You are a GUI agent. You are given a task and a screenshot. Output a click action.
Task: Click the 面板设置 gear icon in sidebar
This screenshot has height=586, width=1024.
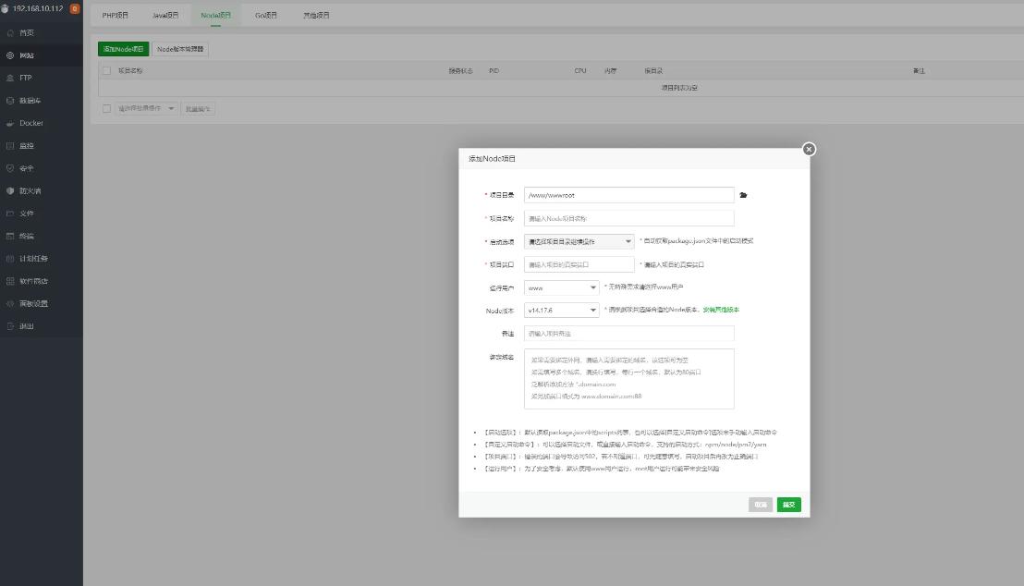pyautogui.click(x=10, y=304)
